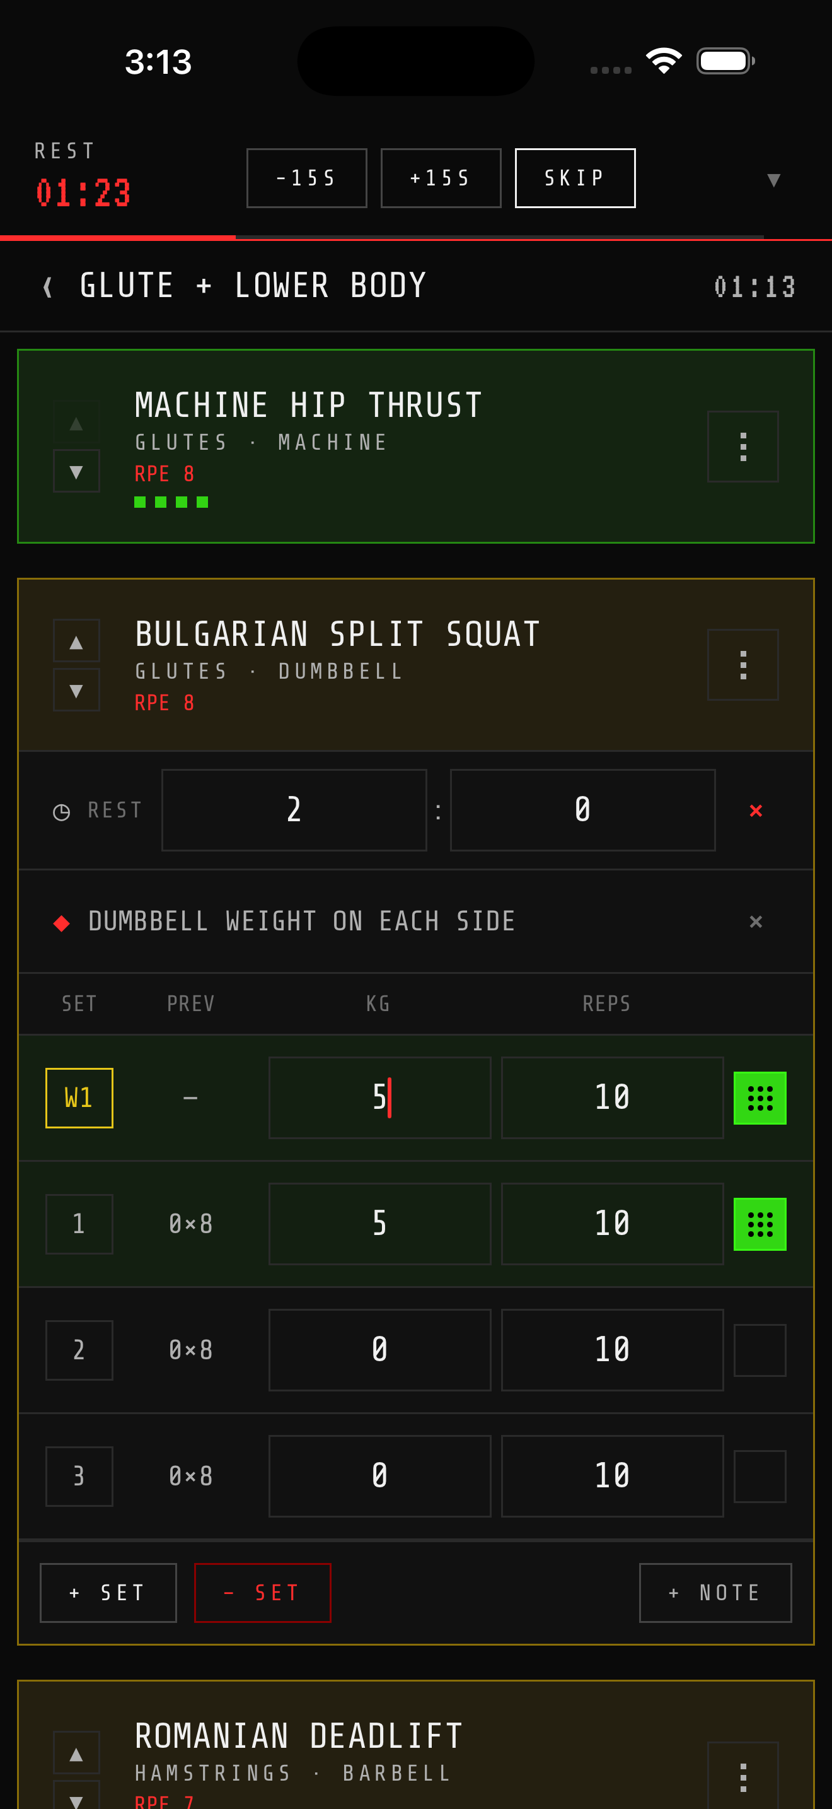This screenshot has height=1809, width=832.
Task: Dismiss the dumbbell weight note
Action: click(x=756, y=922)
